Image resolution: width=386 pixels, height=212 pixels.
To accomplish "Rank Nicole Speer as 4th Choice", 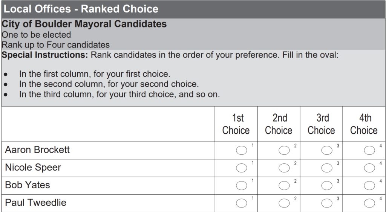I will (369, 168).
